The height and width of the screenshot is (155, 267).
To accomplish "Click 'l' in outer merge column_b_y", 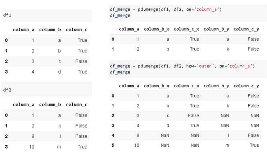I will (x=228, y=135).
